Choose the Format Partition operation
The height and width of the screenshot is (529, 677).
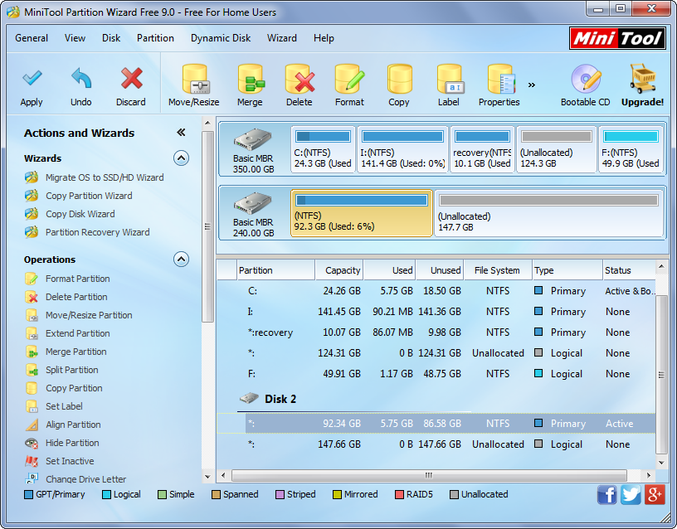(x=78, y=279)
